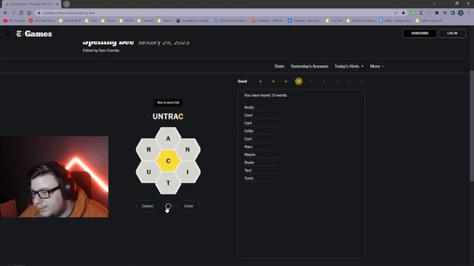Click the share page icon in address bar

tap(395, 13)
